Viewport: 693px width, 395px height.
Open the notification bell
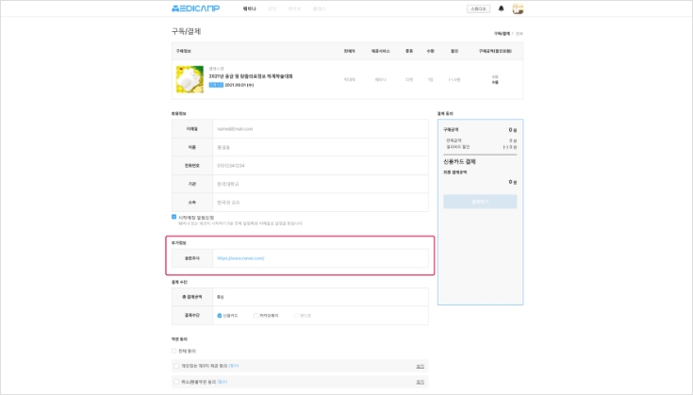pos(502,8)
